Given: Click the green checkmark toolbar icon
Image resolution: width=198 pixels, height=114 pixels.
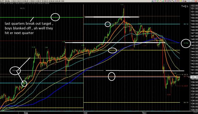Looking at the screenshot, I should click(x=157, y=1).
